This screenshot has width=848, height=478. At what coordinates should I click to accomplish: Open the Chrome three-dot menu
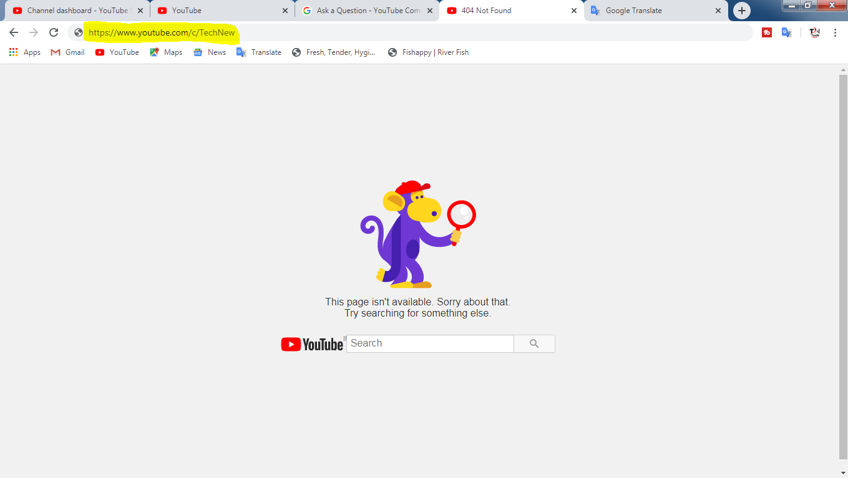click(835, 32)
